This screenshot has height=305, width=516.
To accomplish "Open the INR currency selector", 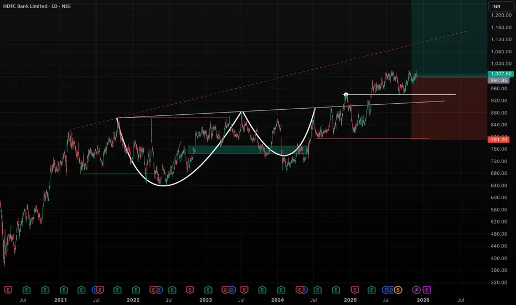I will pos(500,6).
